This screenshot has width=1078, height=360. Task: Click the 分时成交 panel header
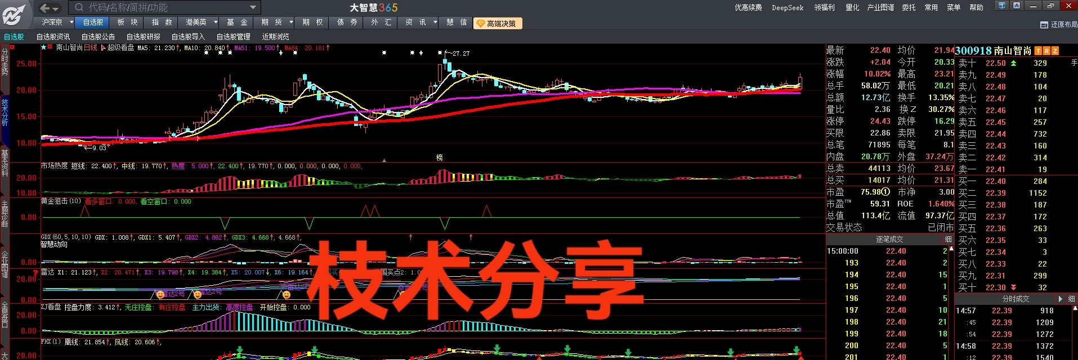pos(1016,299)
